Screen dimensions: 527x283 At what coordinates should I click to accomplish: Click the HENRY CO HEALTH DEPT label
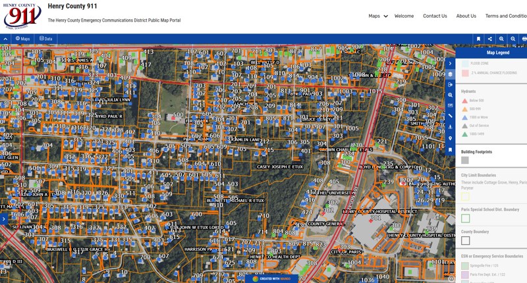pos(275,257)
